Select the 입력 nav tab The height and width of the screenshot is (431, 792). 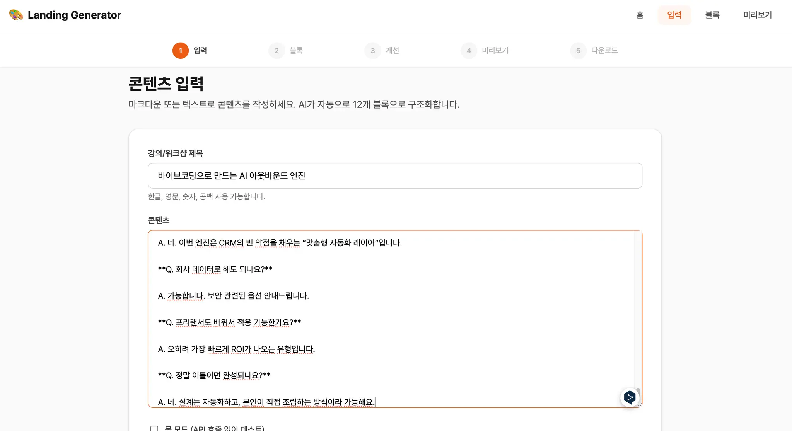tap(674, 15)
